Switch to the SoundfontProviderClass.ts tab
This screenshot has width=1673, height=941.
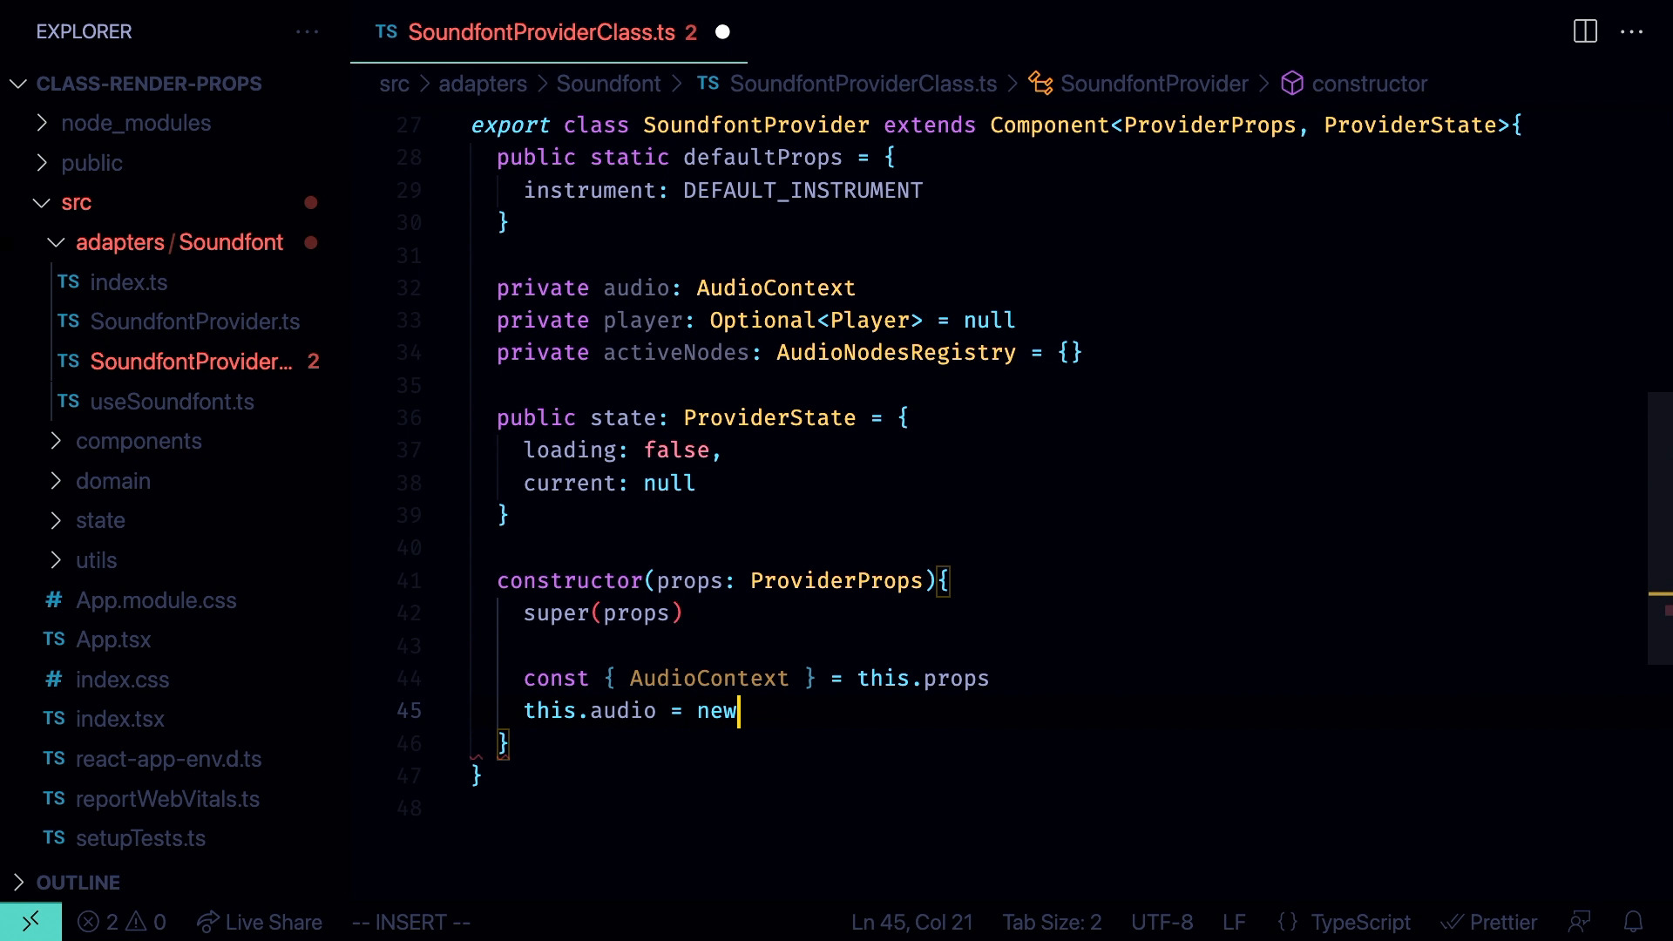[x=542, y=31]
